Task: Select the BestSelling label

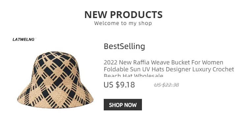Action: (x=124, y=46)
